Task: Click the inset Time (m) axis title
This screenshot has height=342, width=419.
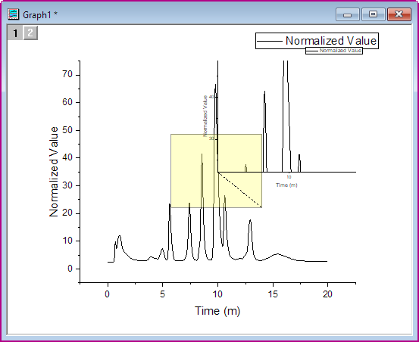Action: click(x=286, y=185)
